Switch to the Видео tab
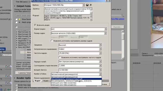 [37, 81]
